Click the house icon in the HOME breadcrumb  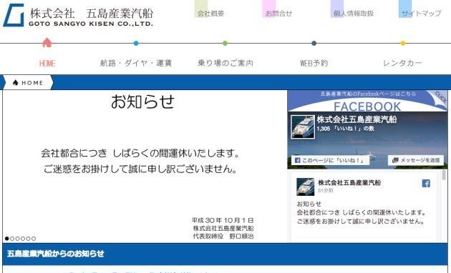[x=16, y=83]
